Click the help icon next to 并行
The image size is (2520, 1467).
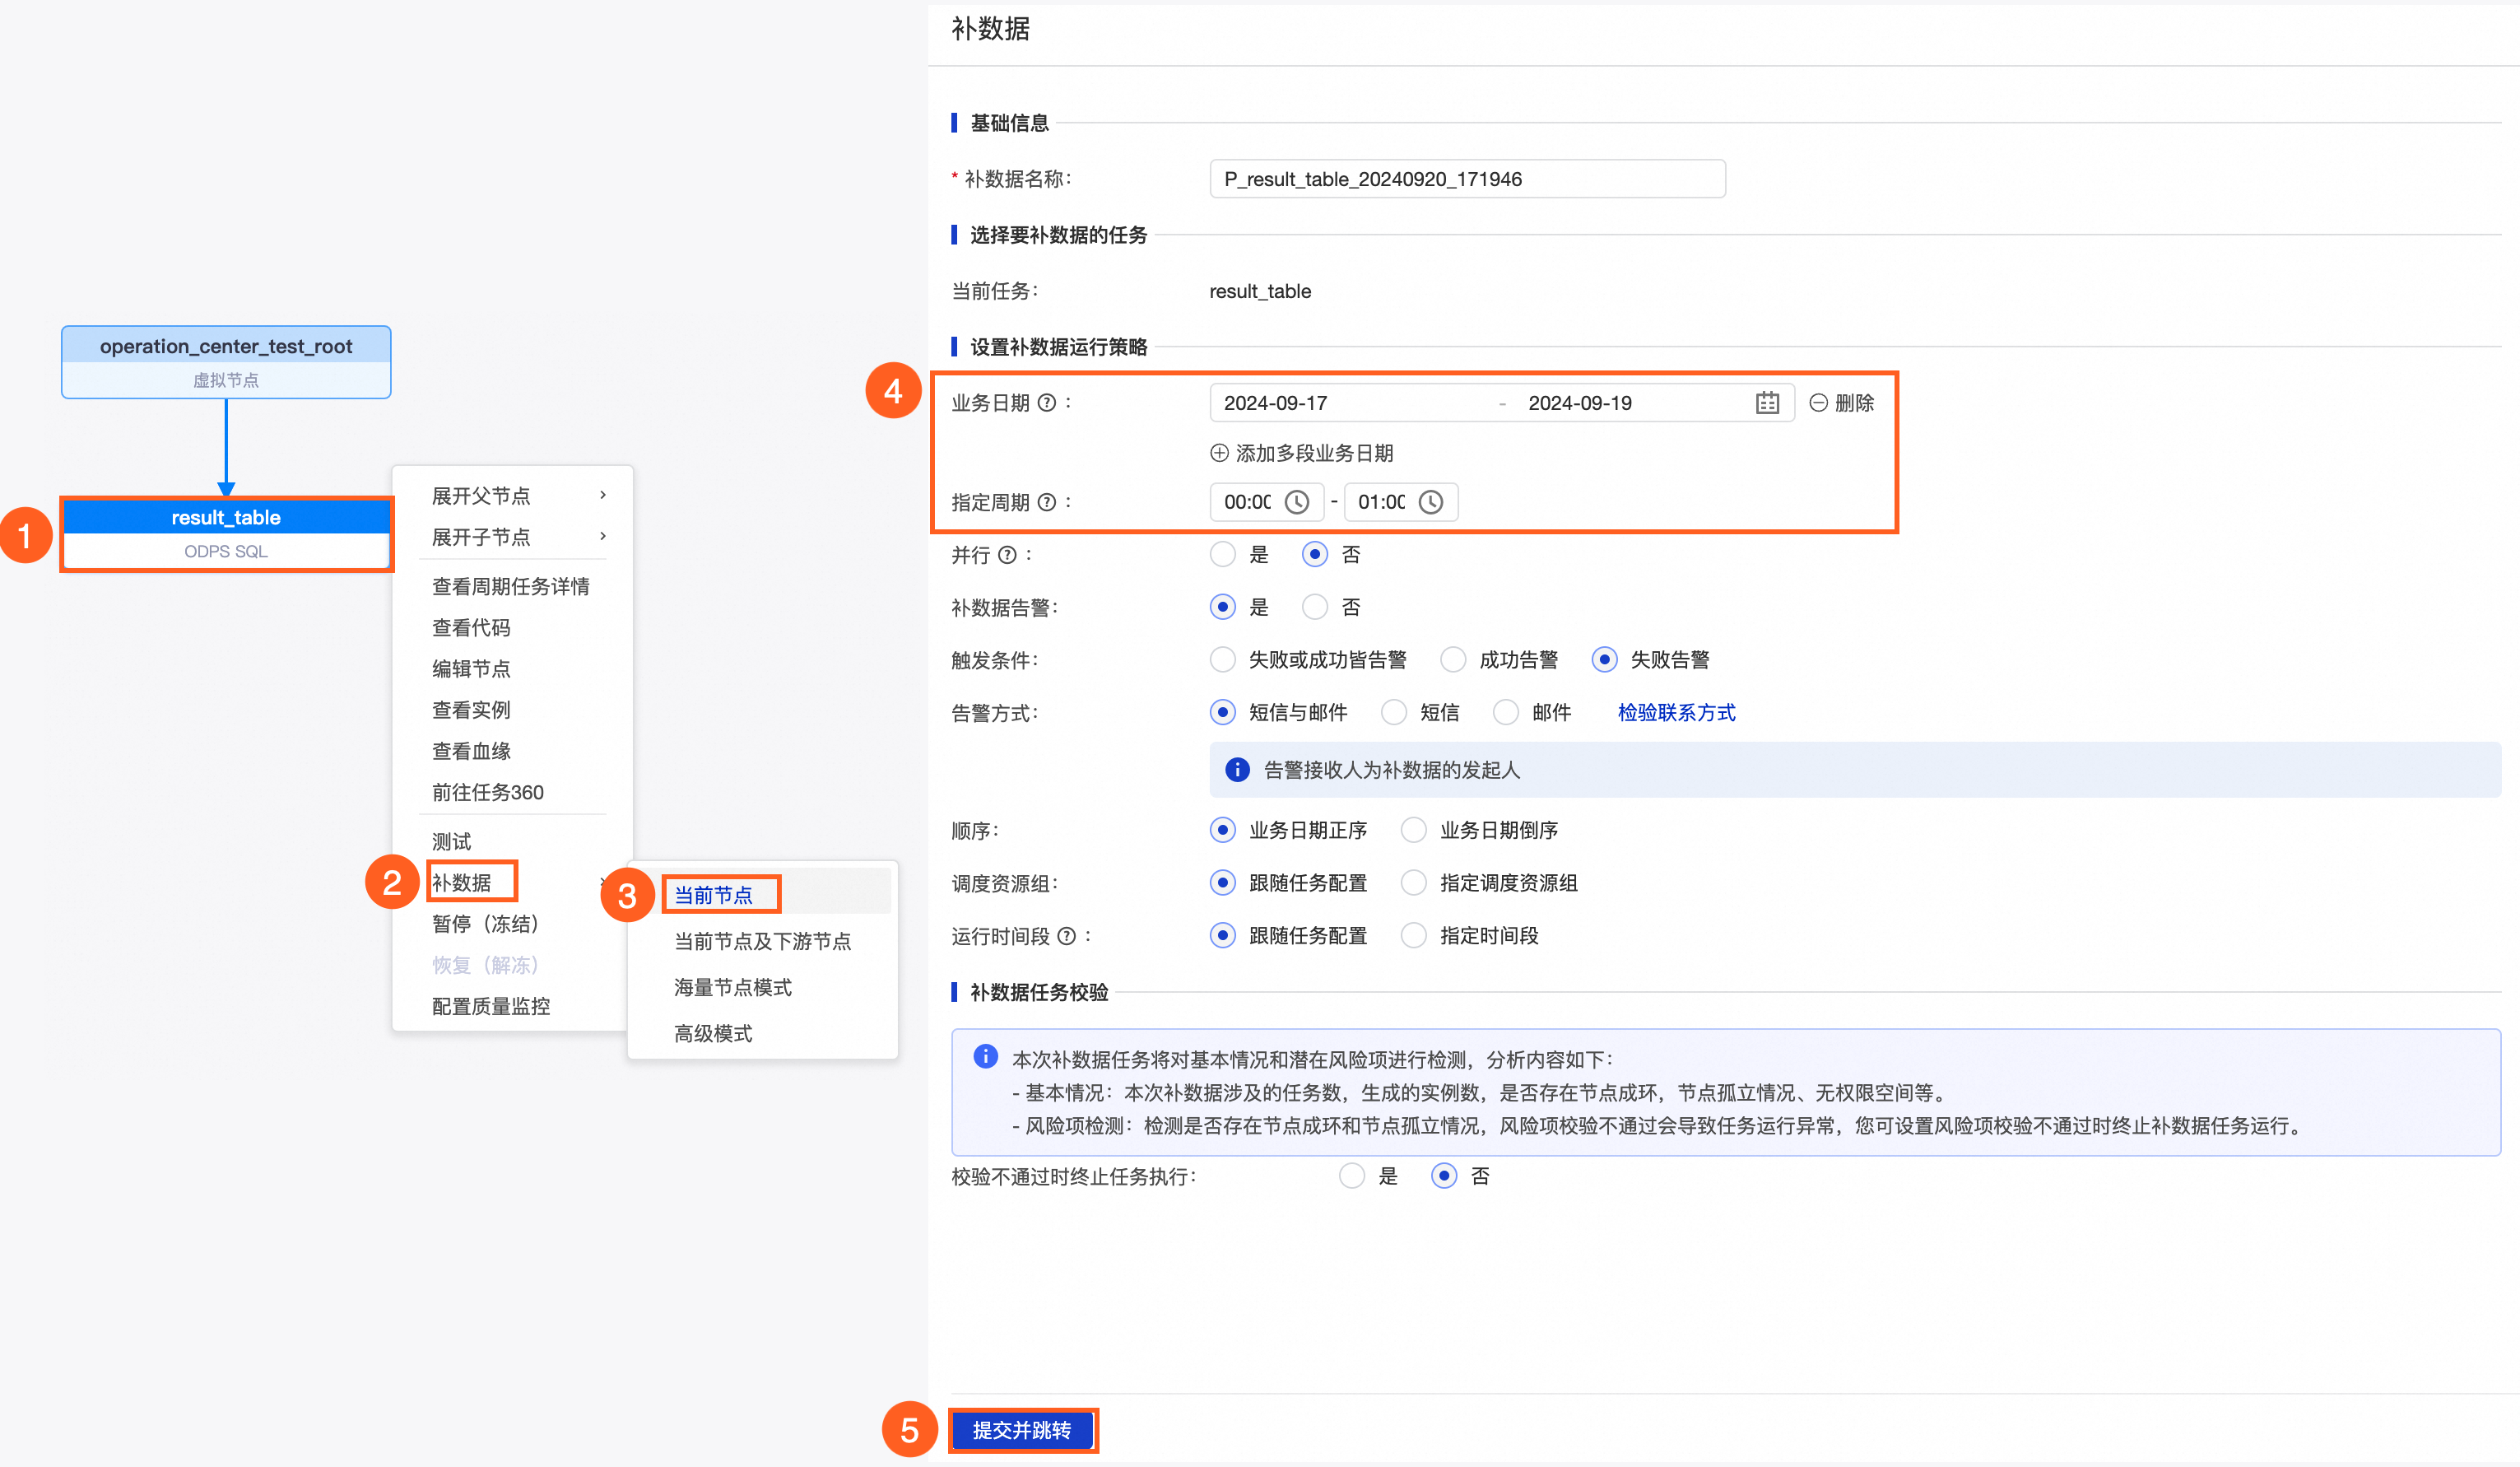(x=1007, y=555)
